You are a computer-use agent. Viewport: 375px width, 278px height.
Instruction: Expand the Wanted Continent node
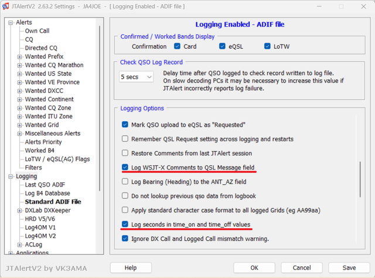tap(19, 100)
